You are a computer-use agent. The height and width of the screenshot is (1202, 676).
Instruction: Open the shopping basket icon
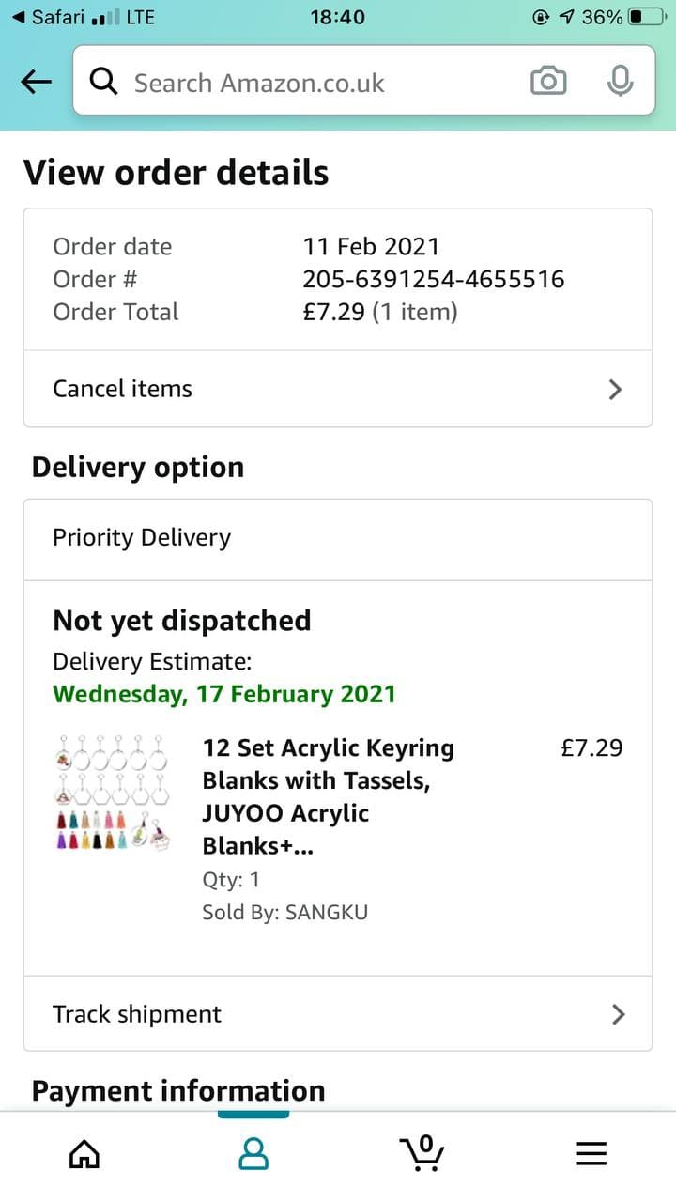[422, 1151]
